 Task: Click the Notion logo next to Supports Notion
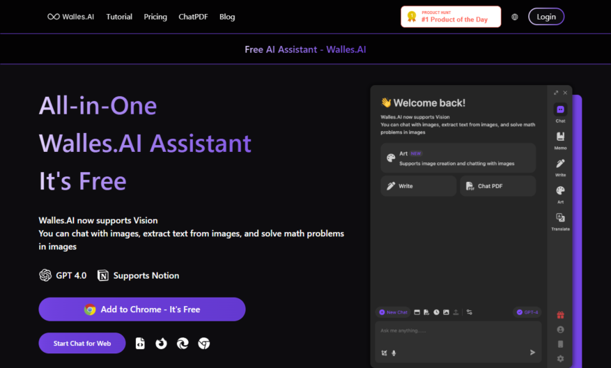click(x=103, y=275)
